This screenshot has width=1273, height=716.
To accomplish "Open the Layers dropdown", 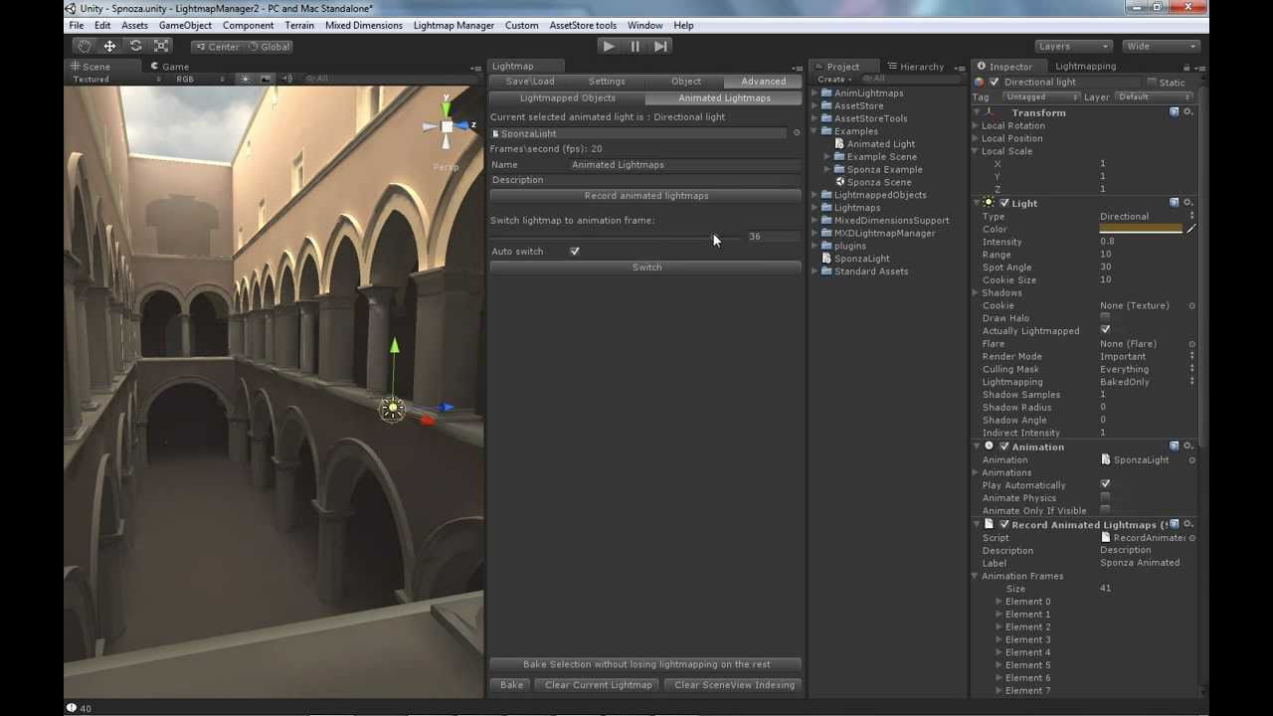I will coord(1073,46).
